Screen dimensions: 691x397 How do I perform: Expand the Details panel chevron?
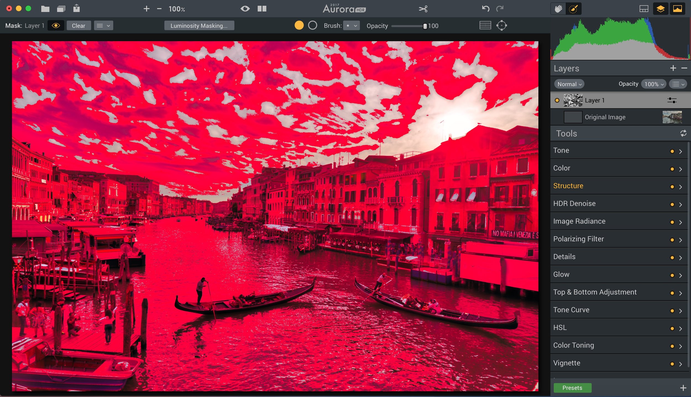pyautogui.click(x=680, y=258)
